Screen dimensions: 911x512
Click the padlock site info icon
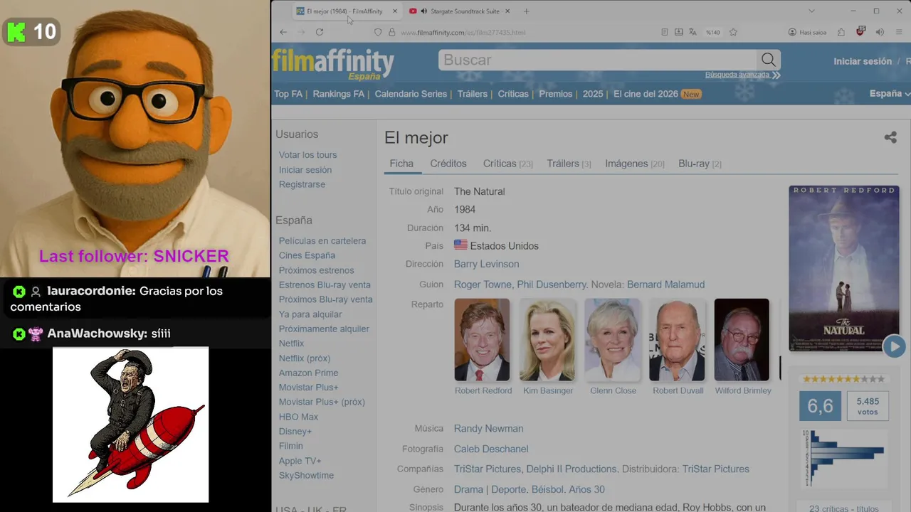point(391,32)
